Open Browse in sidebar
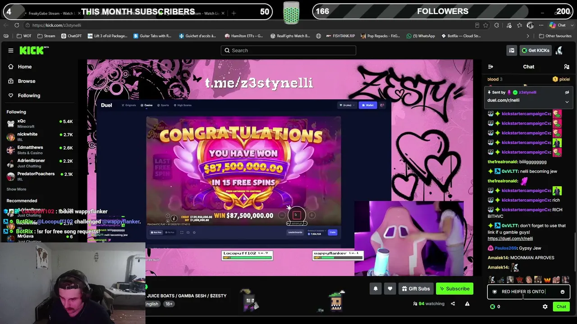The width and height of the screenshot is (577, 324). 26,81
